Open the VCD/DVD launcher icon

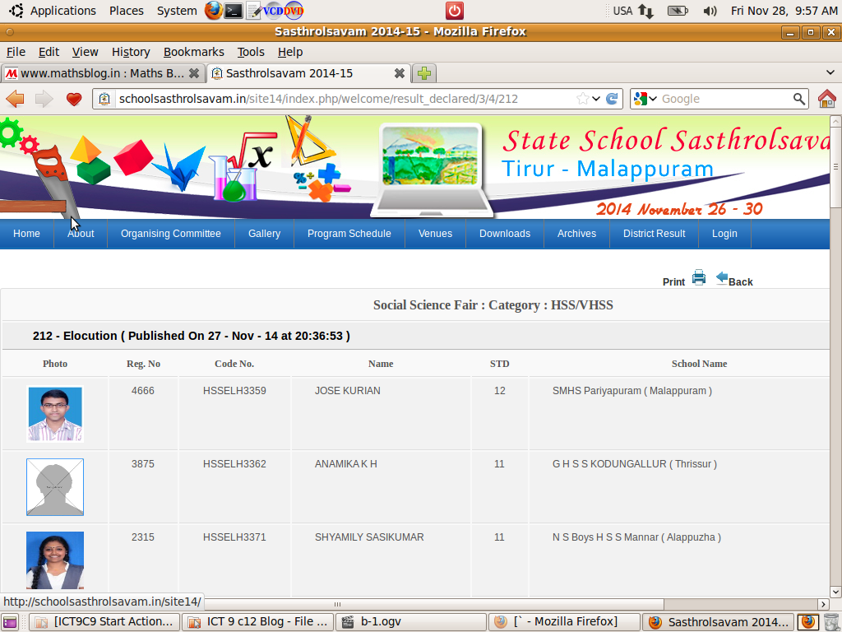click(283, 10)
